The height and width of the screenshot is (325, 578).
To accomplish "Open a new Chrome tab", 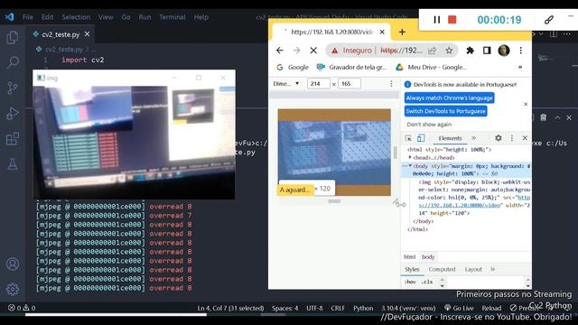I will coord(402,32).
